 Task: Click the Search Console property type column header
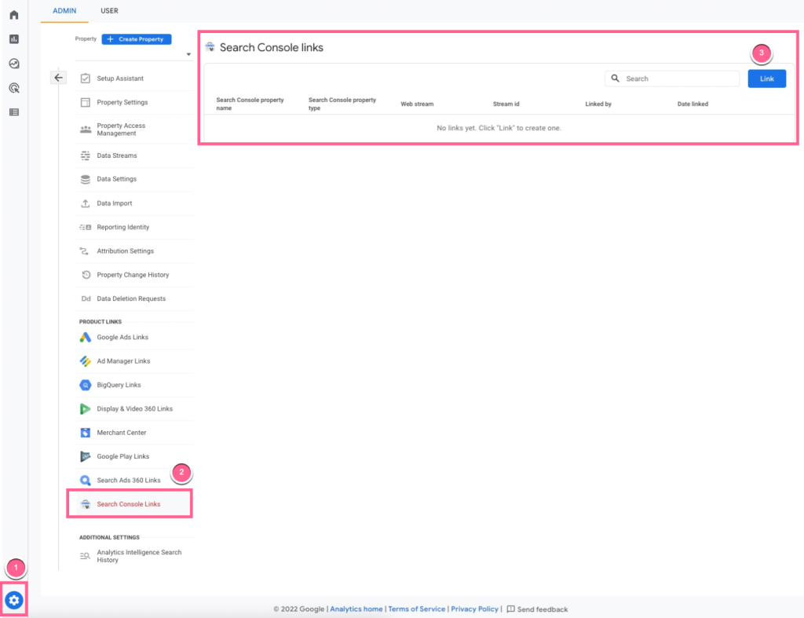pos(342,104)
